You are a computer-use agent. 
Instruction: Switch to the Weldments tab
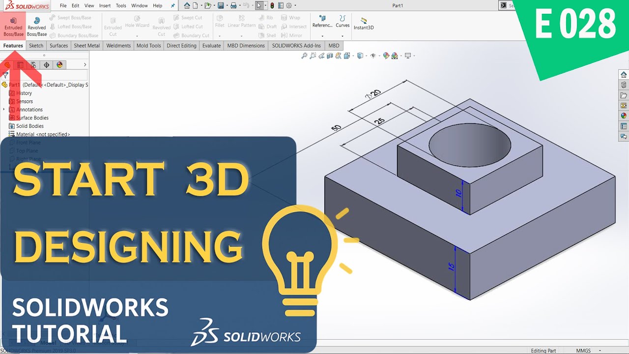(118, 46)
